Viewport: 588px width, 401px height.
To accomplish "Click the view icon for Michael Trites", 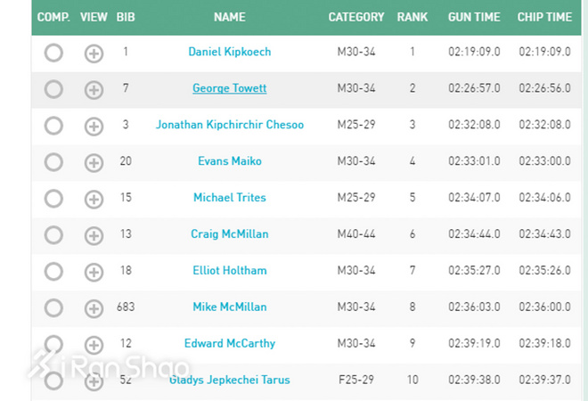I will (94, 199).
